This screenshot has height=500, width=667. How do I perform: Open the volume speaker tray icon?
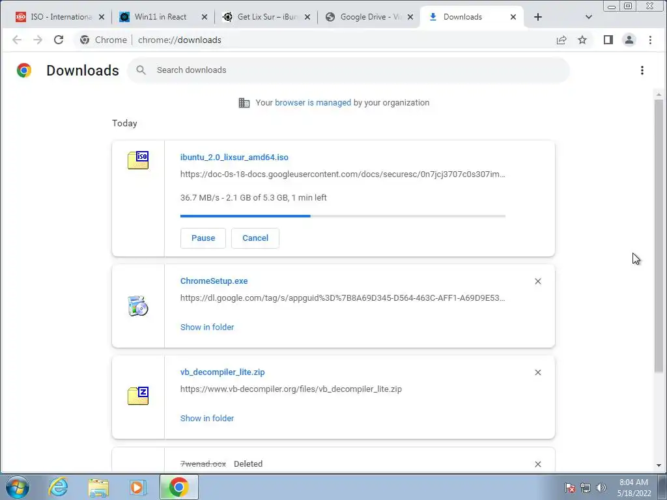[601, 488]
